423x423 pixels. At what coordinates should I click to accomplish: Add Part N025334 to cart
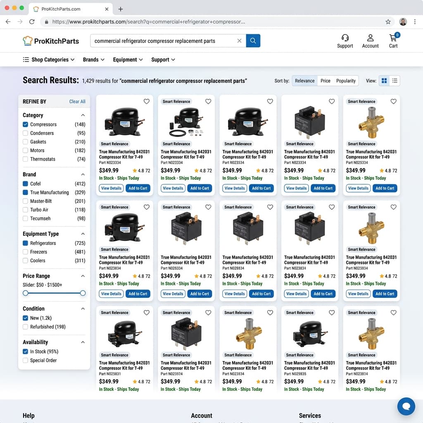[x=385, y=188]
